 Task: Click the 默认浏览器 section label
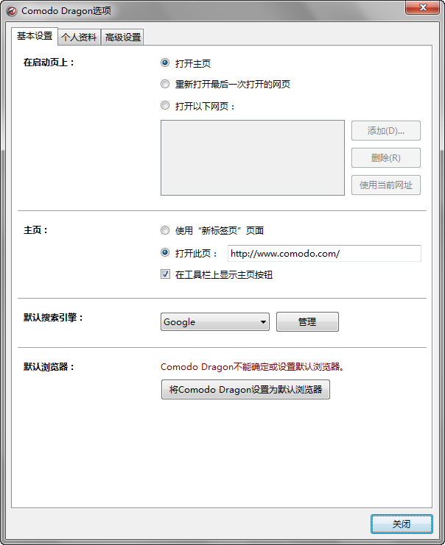pos(49,367)
